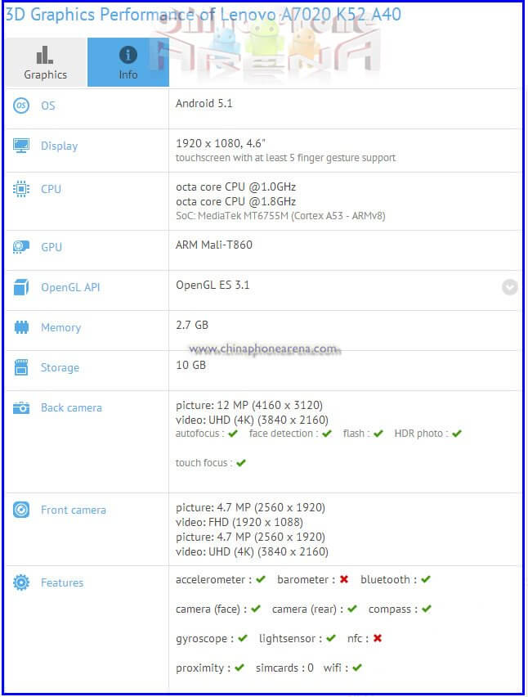
Task: Click the wifi check mark
Action: pos(357,668)
